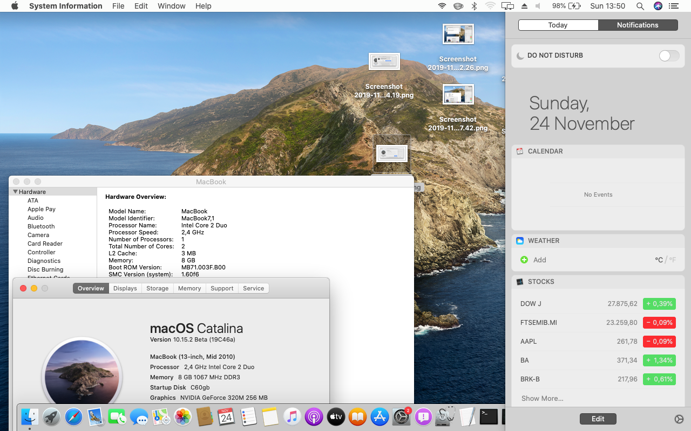
Task: Open the System Information app menu
Action: [66, 6]
